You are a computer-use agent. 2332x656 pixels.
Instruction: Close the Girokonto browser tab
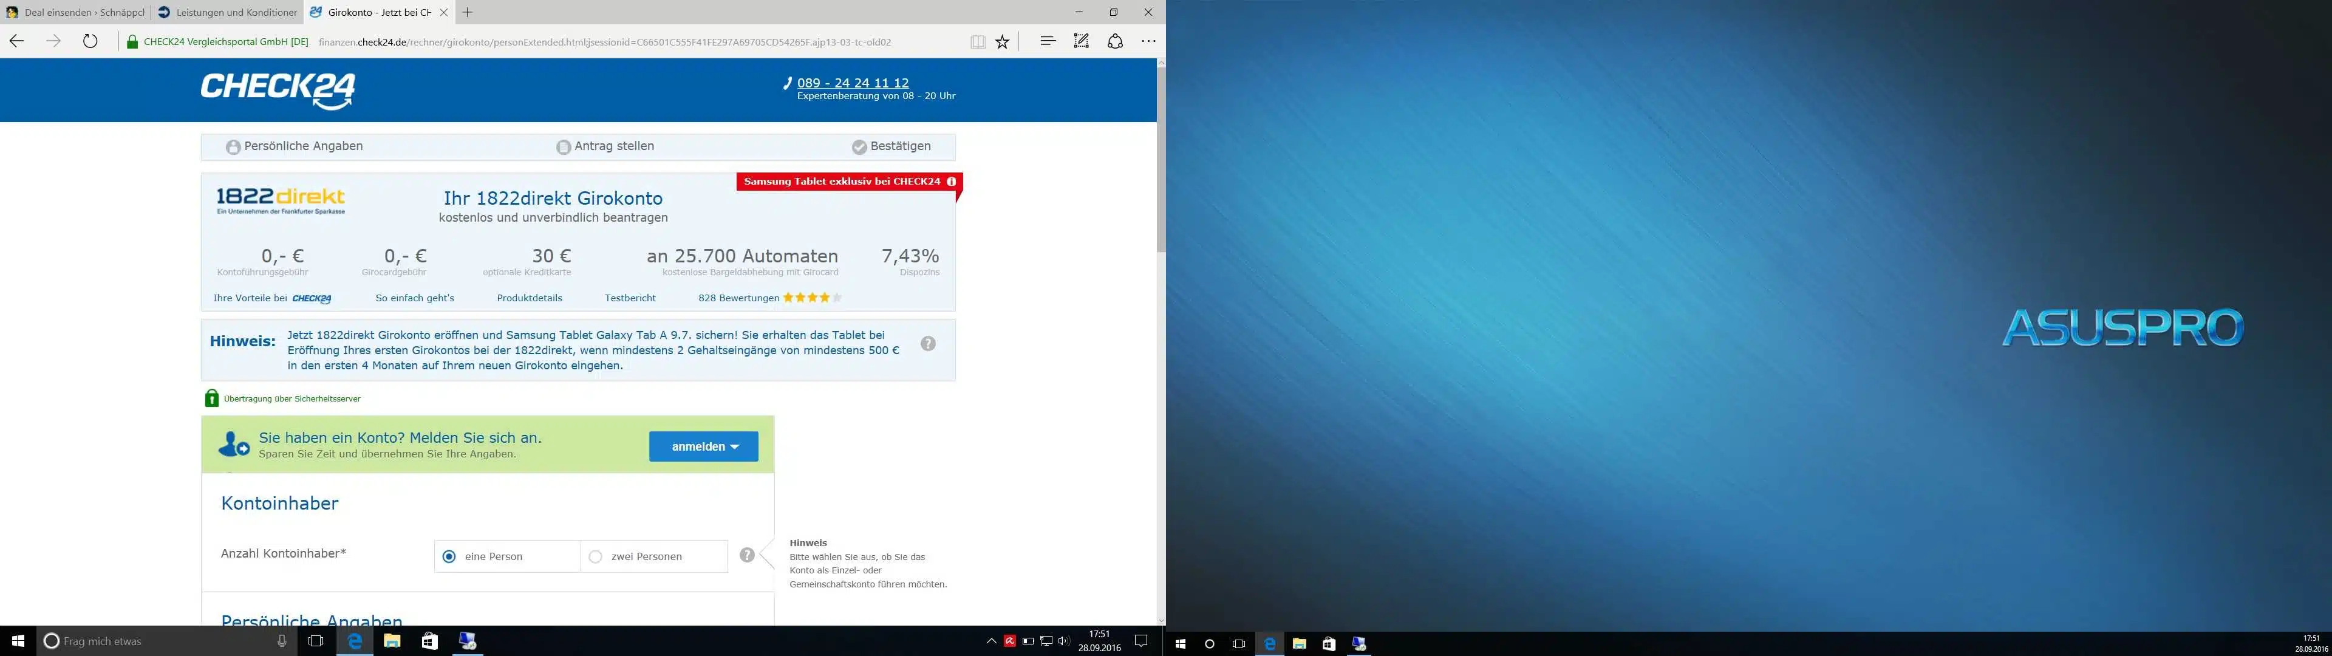[443, 13]
